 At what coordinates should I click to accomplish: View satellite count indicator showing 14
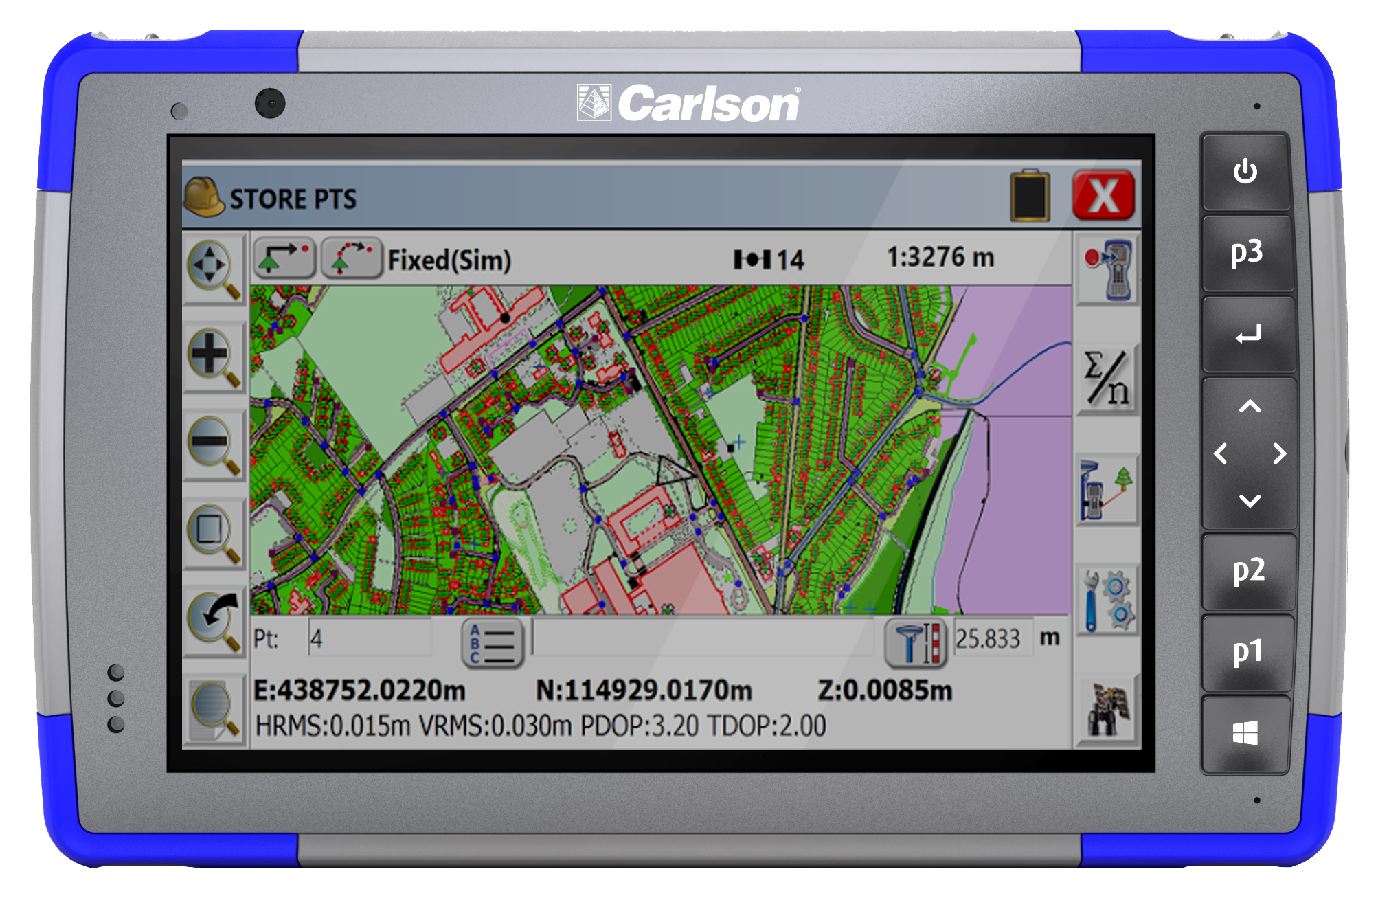pos(769,260)
